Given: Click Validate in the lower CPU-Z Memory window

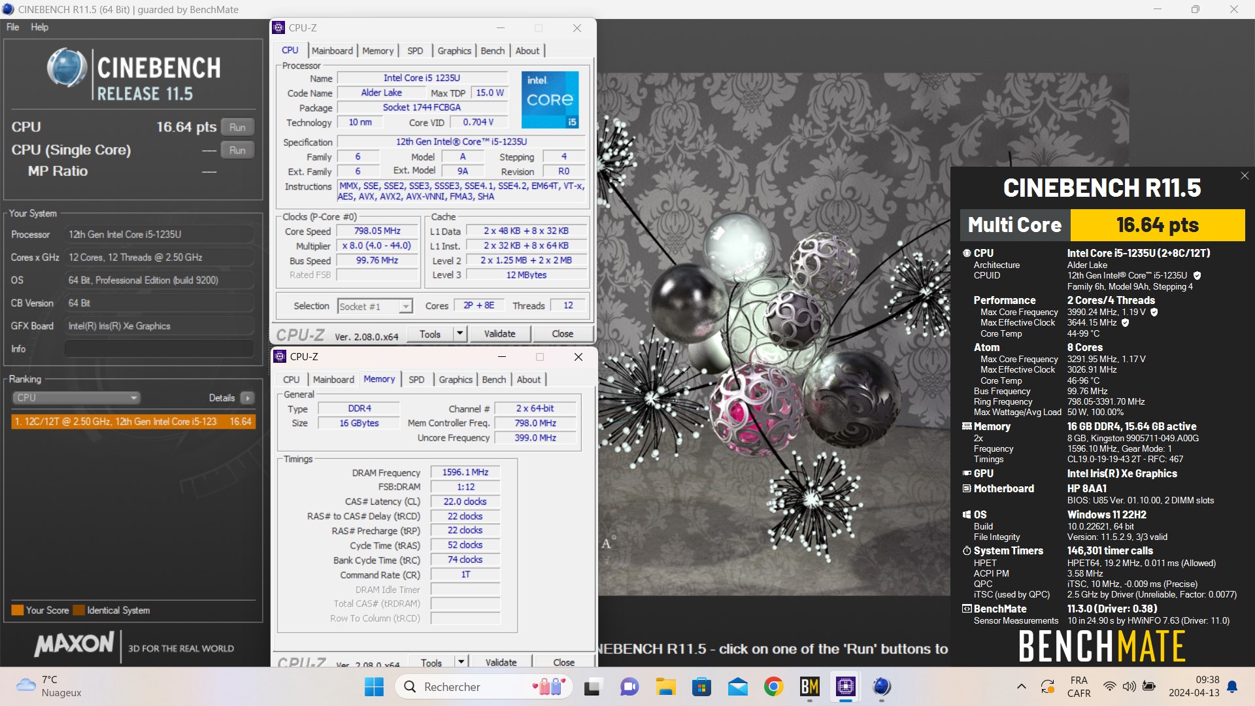Looking at the screenshot, I should [x=501, y=661].
